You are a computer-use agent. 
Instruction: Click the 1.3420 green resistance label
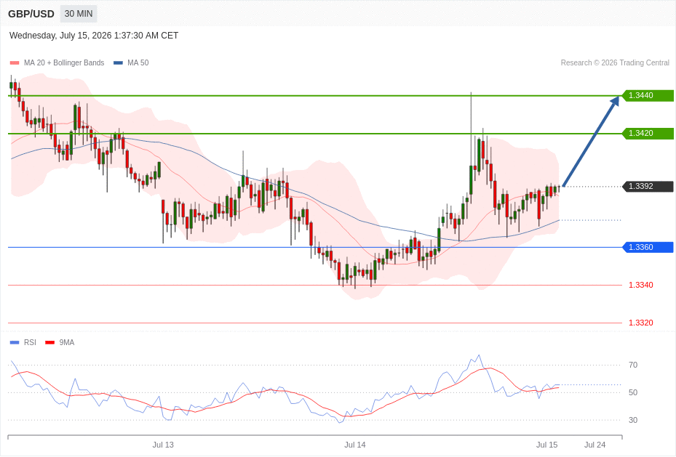tap(648, 134)
